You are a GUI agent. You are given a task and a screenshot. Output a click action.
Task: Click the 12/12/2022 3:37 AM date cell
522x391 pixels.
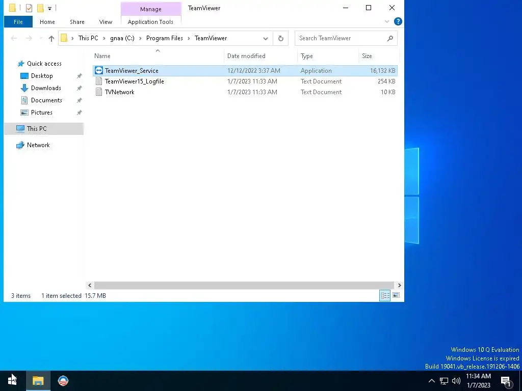[254, 70]
